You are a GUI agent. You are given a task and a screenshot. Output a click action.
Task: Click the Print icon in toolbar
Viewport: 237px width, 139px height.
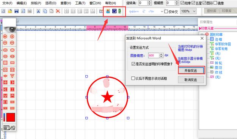[x=30, y=11]
